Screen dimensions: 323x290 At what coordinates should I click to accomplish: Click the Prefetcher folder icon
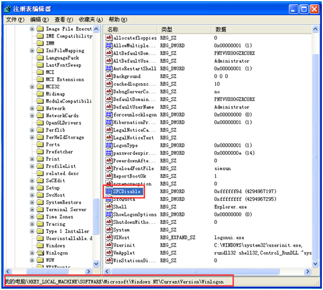(x=40, y=151)
